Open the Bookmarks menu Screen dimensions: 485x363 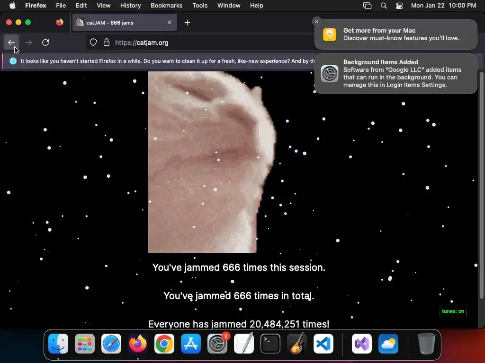point(166,5)
